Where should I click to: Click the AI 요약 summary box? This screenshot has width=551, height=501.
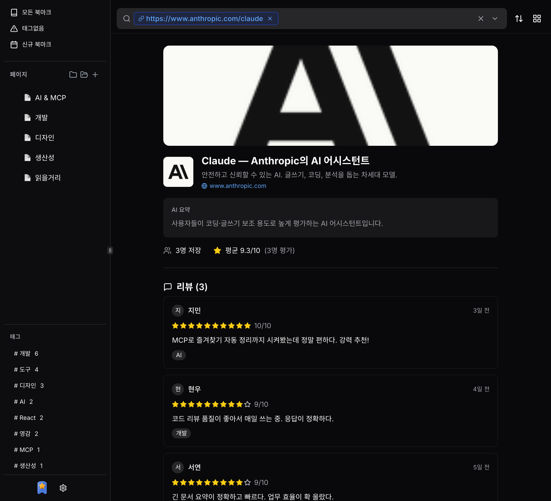[330, 218]
